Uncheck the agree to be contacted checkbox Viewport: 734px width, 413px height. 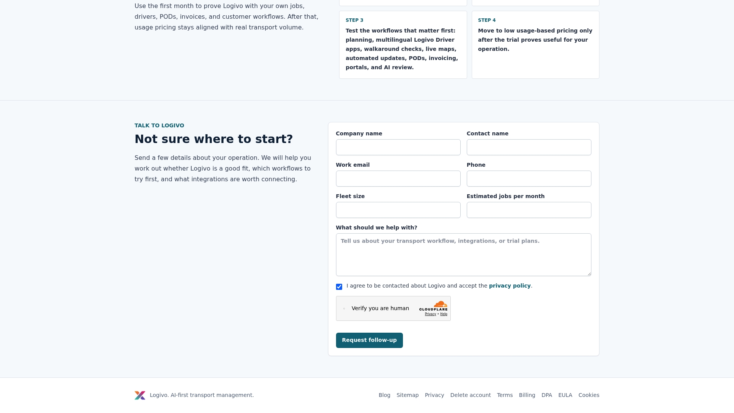click(339, 287)
